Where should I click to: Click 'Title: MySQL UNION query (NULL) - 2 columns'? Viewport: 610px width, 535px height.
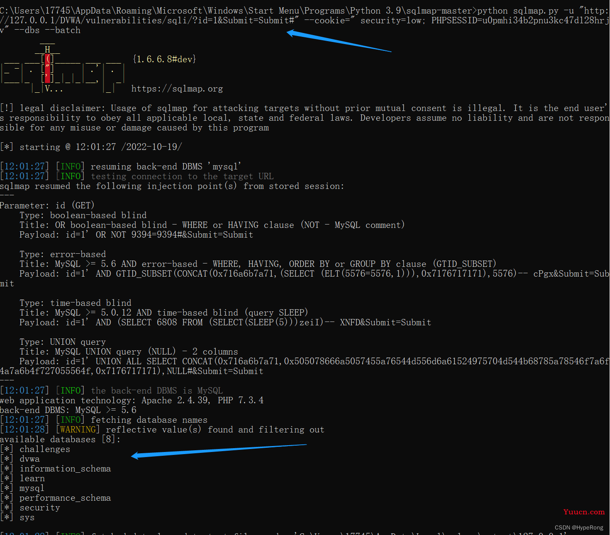(129, 352)
